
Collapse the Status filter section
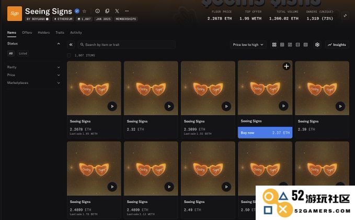(59, 44)
